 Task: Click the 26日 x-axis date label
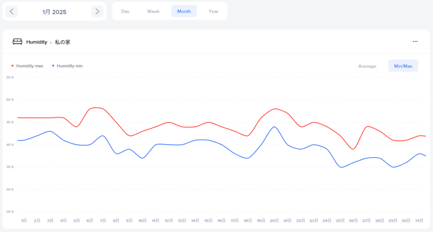tap(354, 221)
